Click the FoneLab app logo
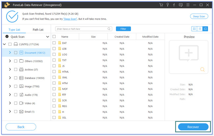The height and width of the screenshot is (136, 214). tap(7, 5)
